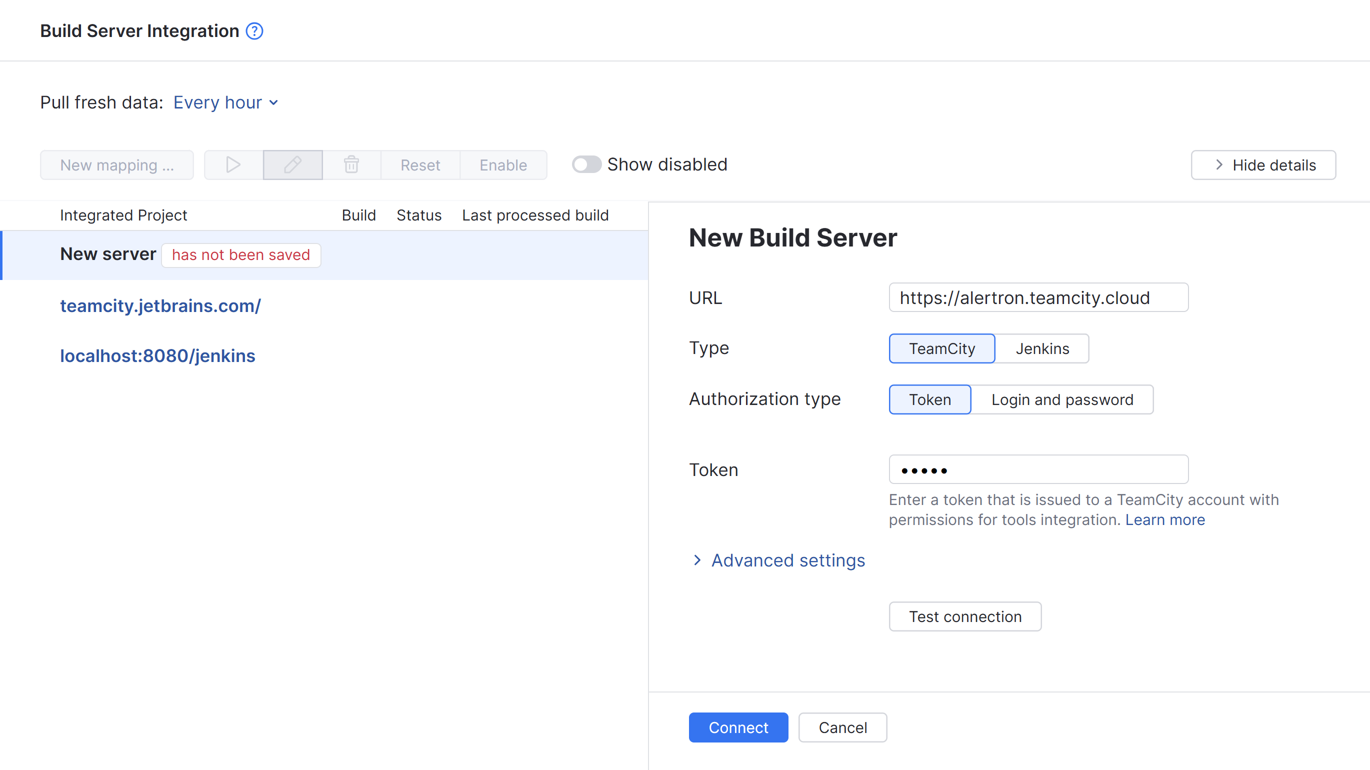
Task: Click inside the URL input field
Action: pos(1037,297)
